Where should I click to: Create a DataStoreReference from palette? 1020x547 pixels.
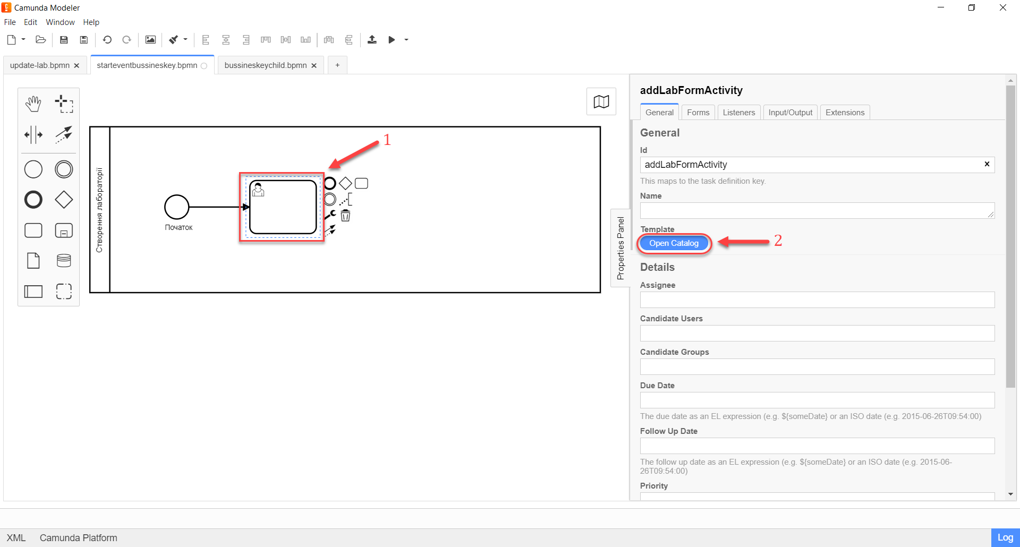coord(64,261)
